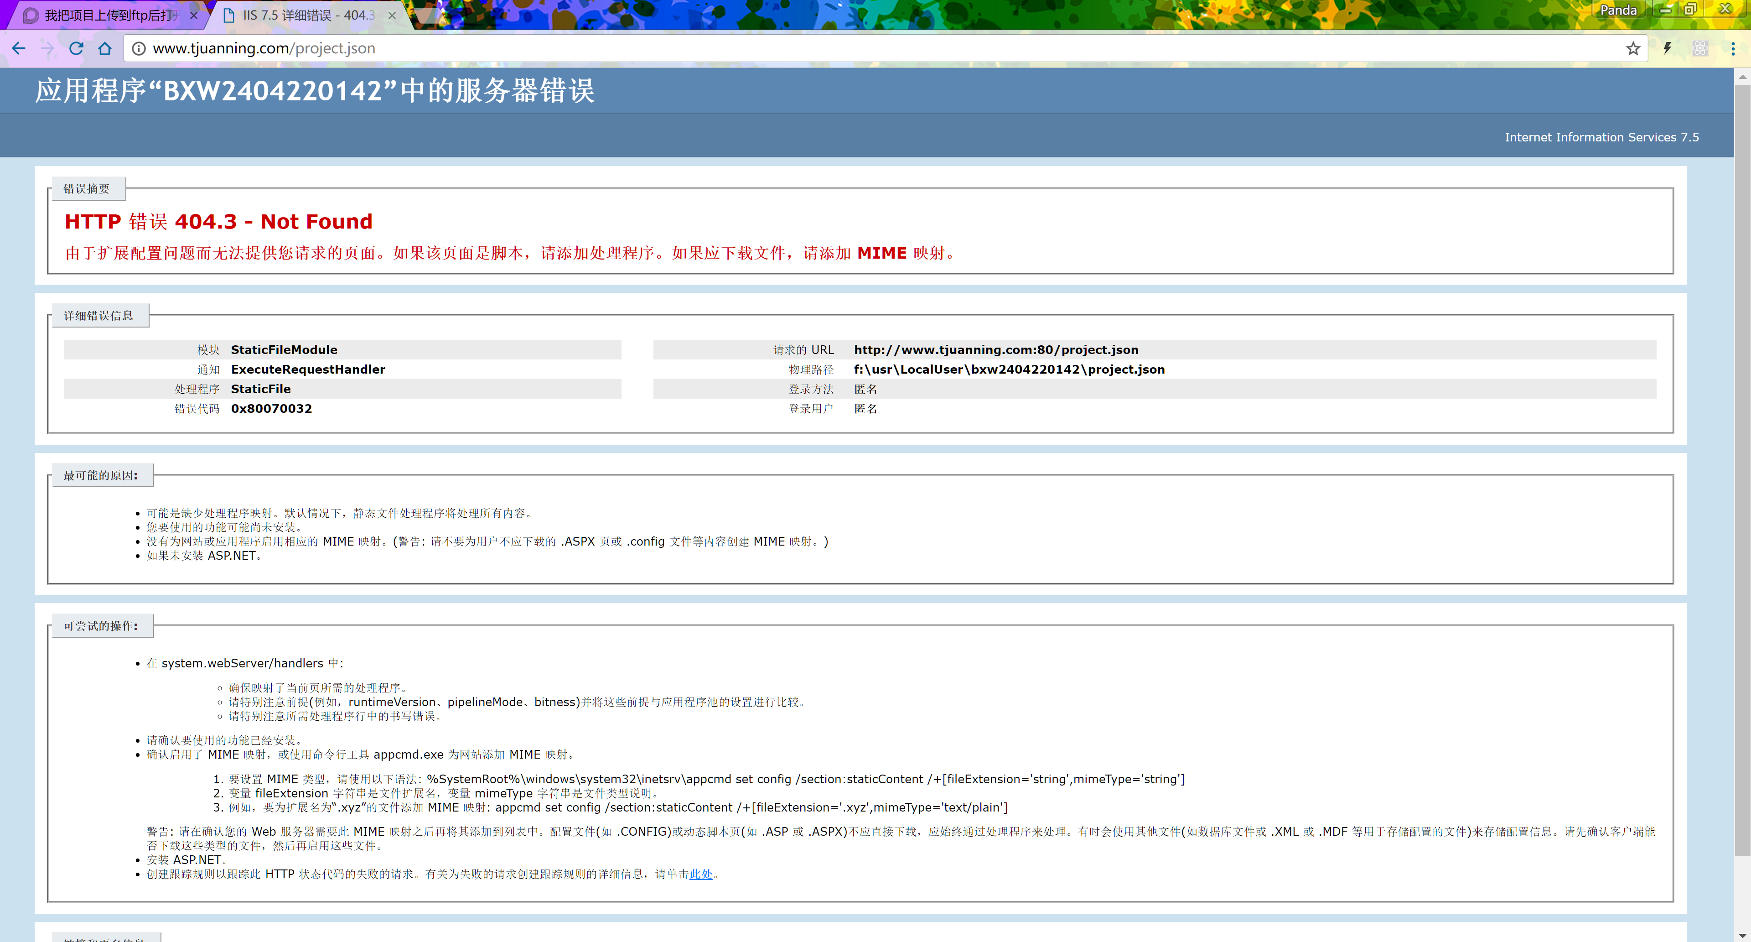Close the first browser tab
This screenshot has width=1751, height=942.
click(194, 15)
